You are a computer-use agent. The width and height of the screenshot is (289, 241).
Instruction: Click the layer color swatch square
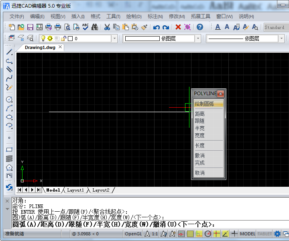(x=70, y=39)
